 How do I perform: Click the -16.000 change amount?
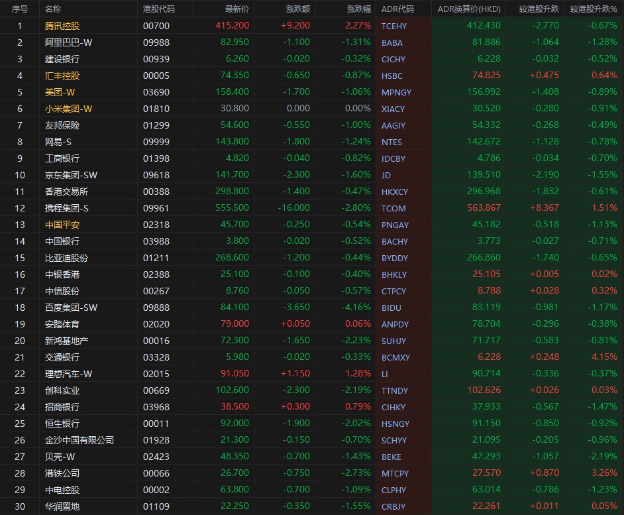pos(293,208)
